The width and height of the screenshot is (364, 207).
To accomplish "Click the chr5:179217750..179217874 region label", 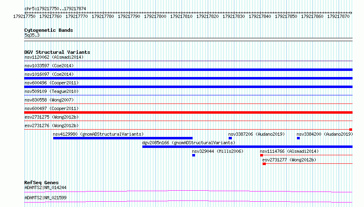I will (55, 9).
